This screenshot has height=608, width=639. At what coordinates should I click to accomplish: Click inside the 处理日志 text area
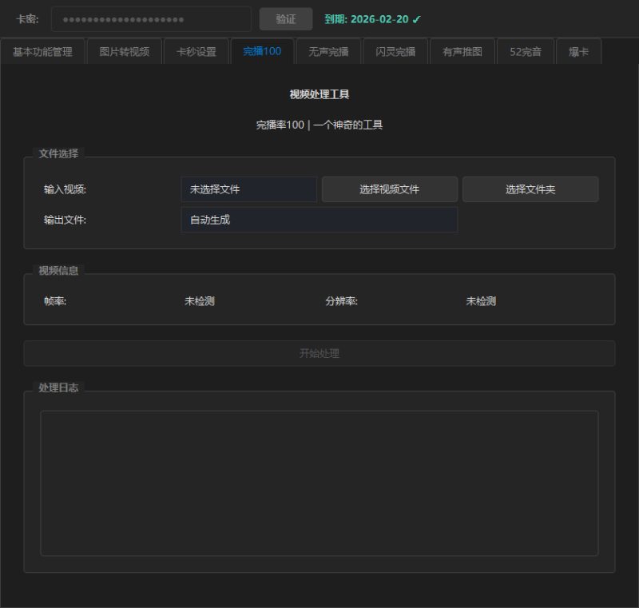pos(319,483)
